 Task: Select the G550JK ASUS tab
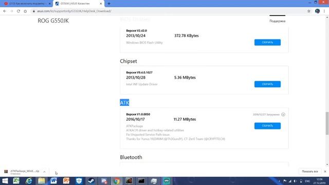click(78, 4)
